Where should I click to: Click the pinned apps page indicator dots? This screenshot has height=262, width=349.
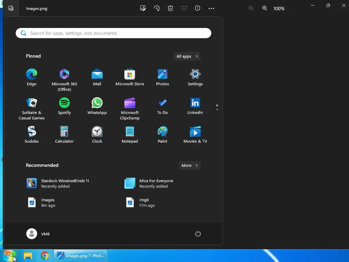click(217, 107)
